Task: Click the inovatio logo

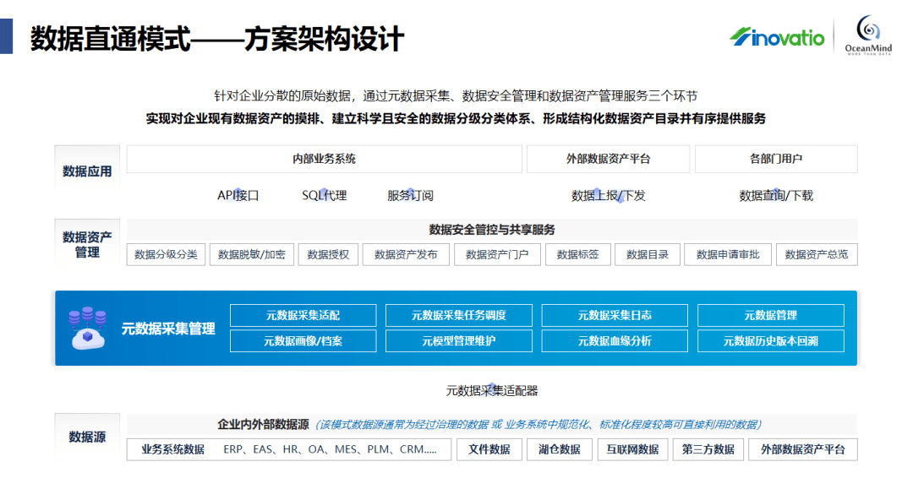Action: (x=778, y=37)
